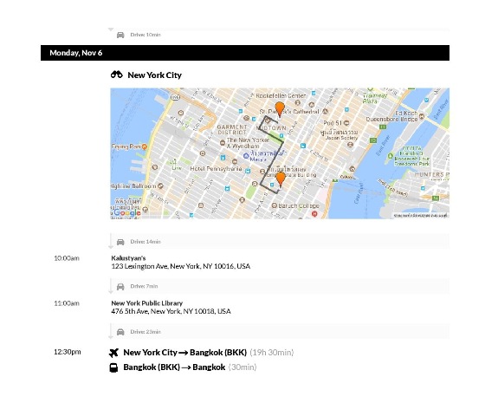Click the car icon next to Drive: 14min
Screen dimensions: 485x416
coord(120,242)
